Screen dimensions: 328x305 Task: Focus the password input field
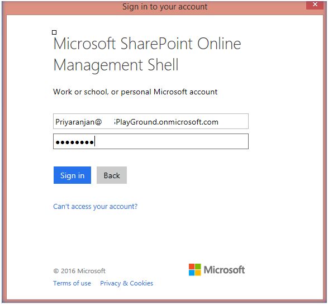click(x=151, y=141)
